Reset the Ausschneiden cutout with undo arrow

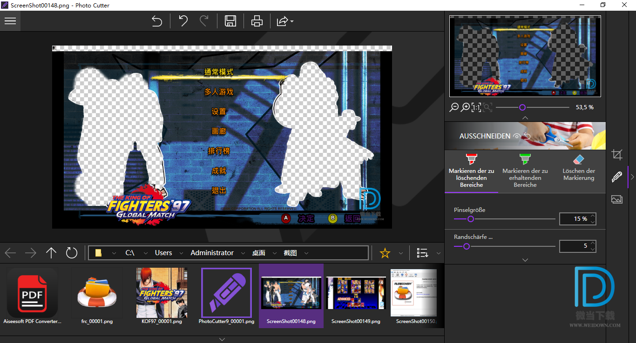click(x=527, y=136)
